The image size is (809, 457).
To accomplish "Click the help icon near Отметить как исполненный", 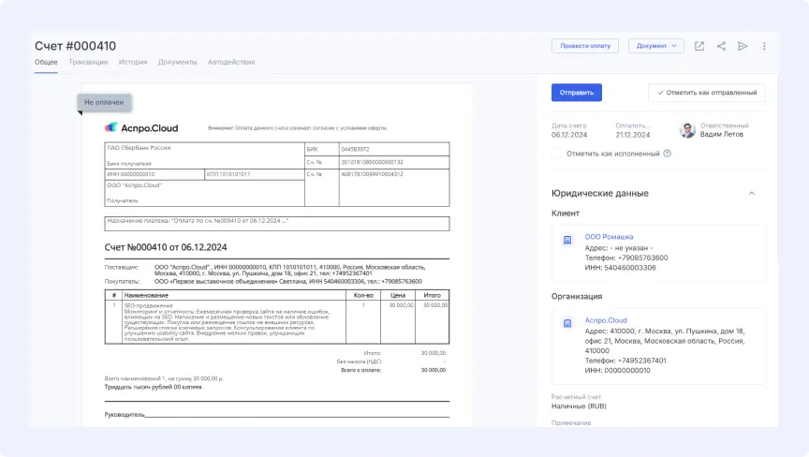I will point(668,154).
